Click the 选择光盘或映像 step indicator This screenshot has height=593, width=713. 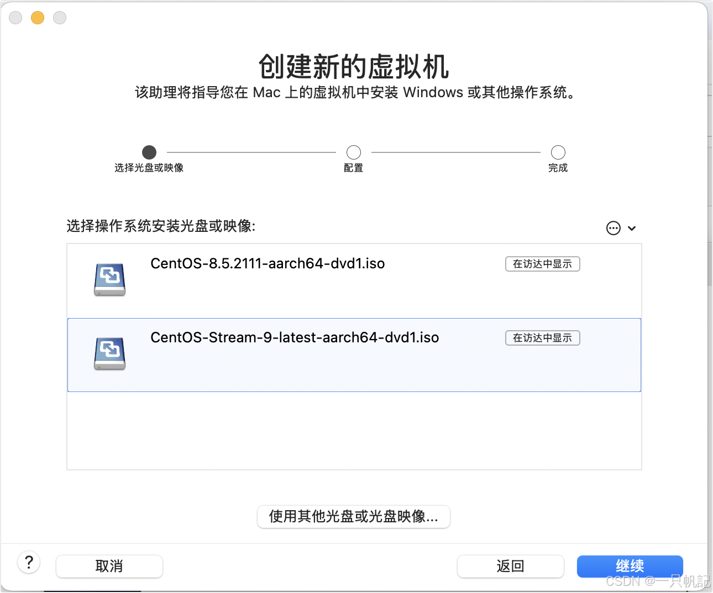coord(149,152)
